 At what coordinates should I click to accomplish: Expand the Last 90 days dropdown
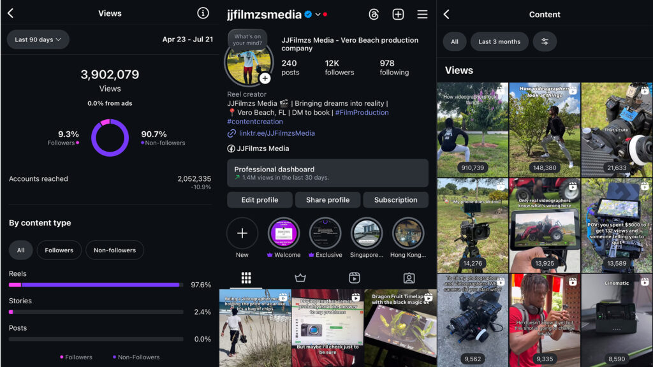pos(38,40)
